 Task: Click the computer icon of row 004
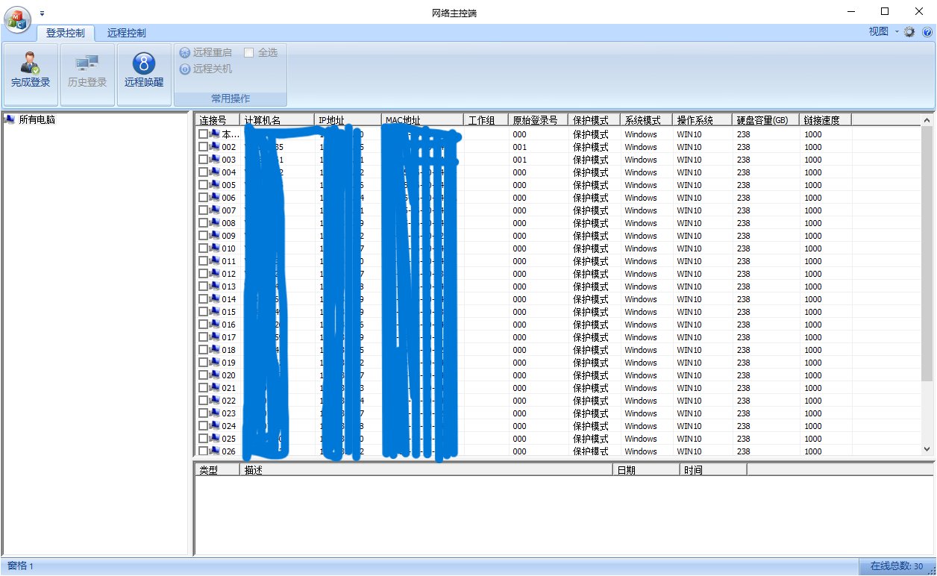[x=215, y=172]
